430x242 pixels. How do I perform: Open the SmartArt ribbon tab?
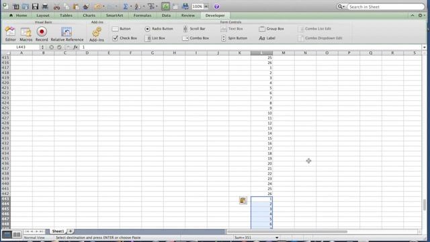click(114, 15)
